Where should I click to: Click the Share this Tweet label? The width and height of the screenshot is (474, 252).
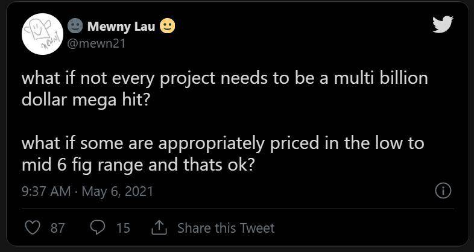click(x=226, y=228)
